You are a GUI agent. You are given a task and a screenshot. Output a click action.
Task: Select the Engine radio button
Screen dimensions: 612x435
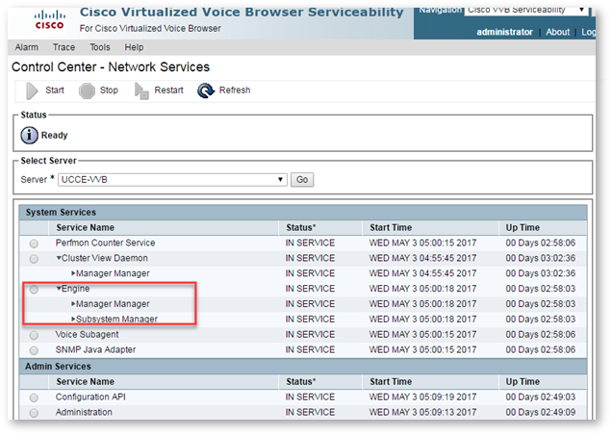(34, 290)
